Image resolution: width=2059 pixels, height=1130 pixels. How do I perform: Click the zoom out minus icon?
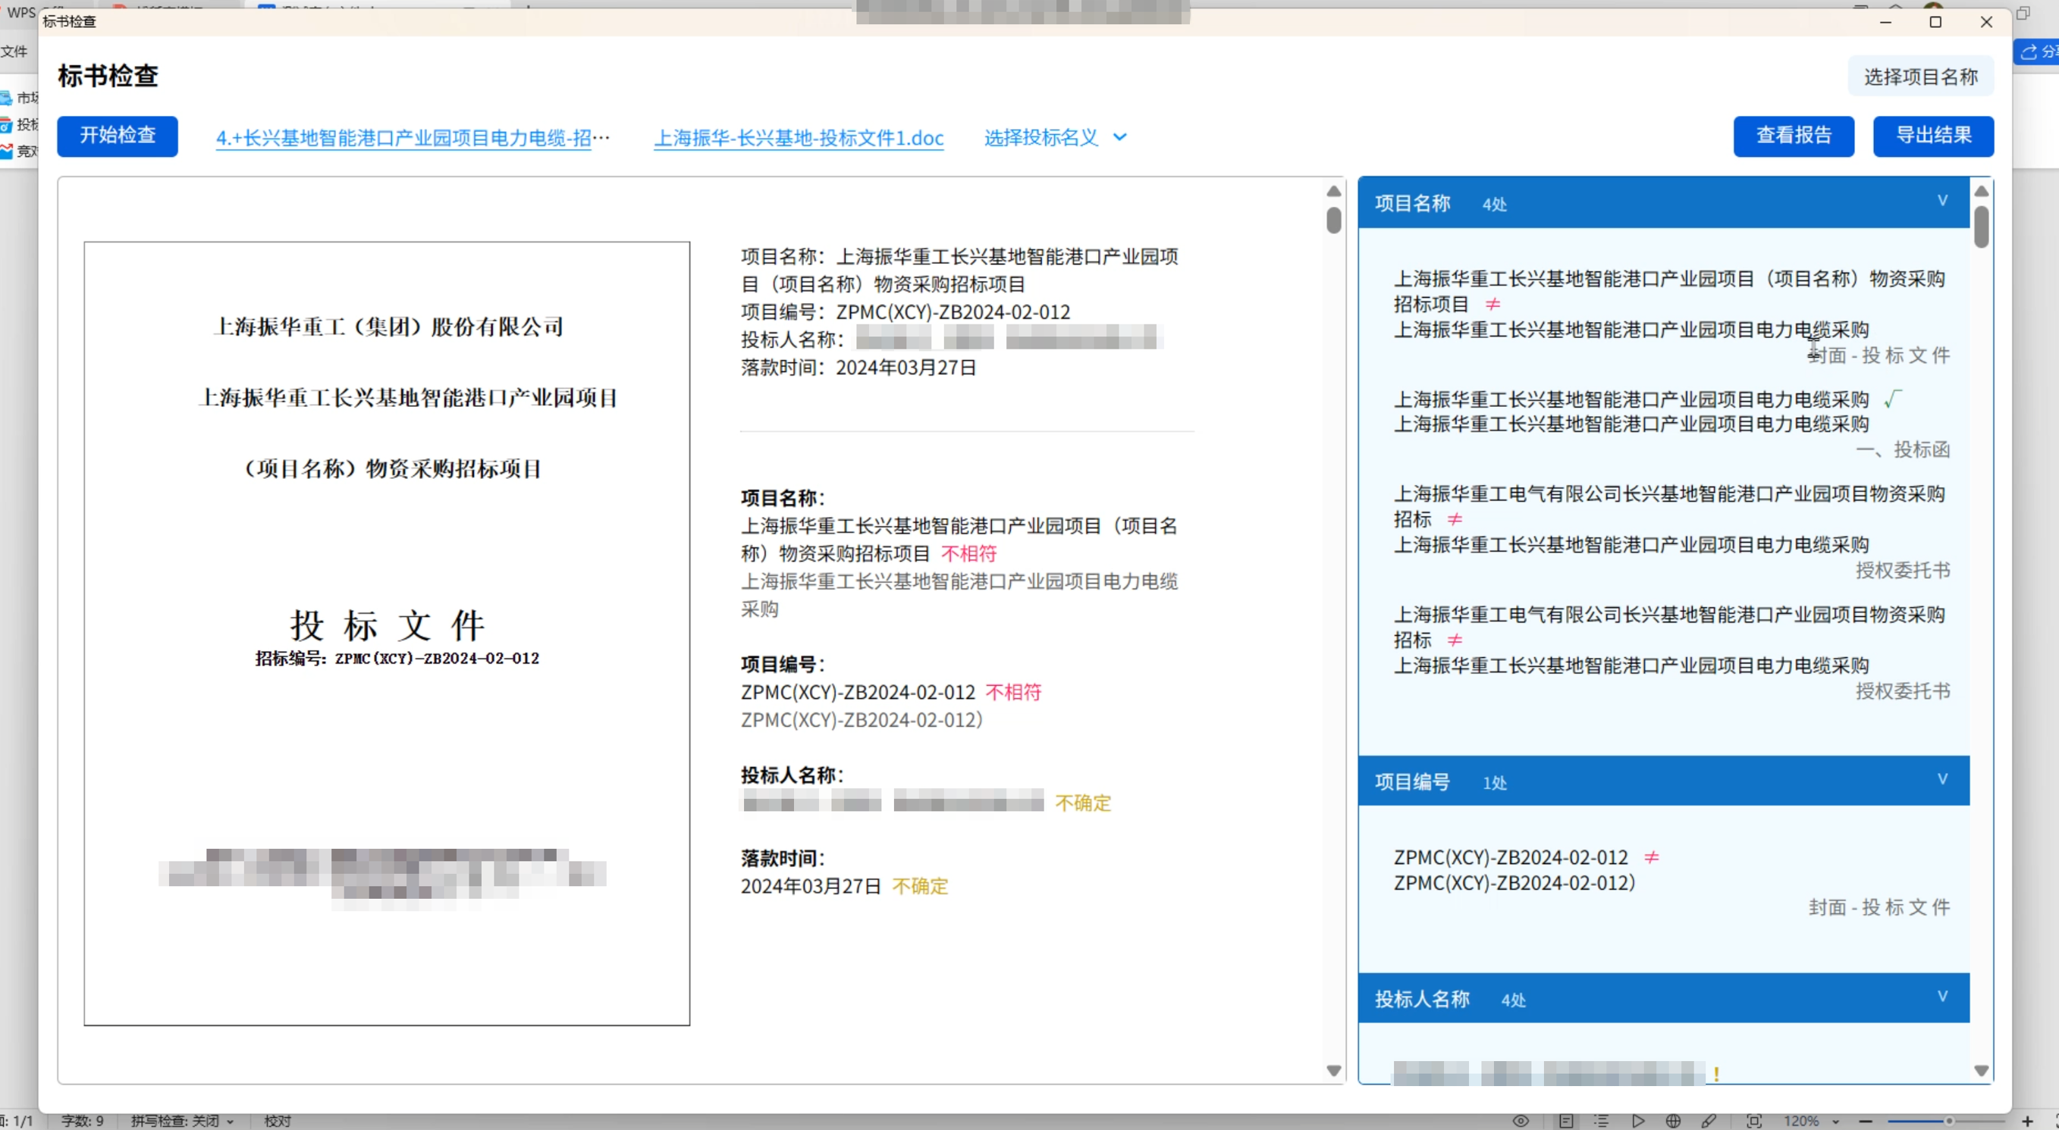point(1866,1120)
